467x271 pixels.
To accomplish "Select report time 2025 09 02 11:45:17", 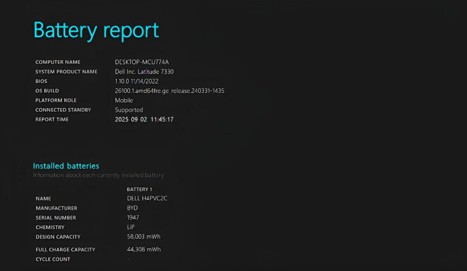I will click(144, 119).
